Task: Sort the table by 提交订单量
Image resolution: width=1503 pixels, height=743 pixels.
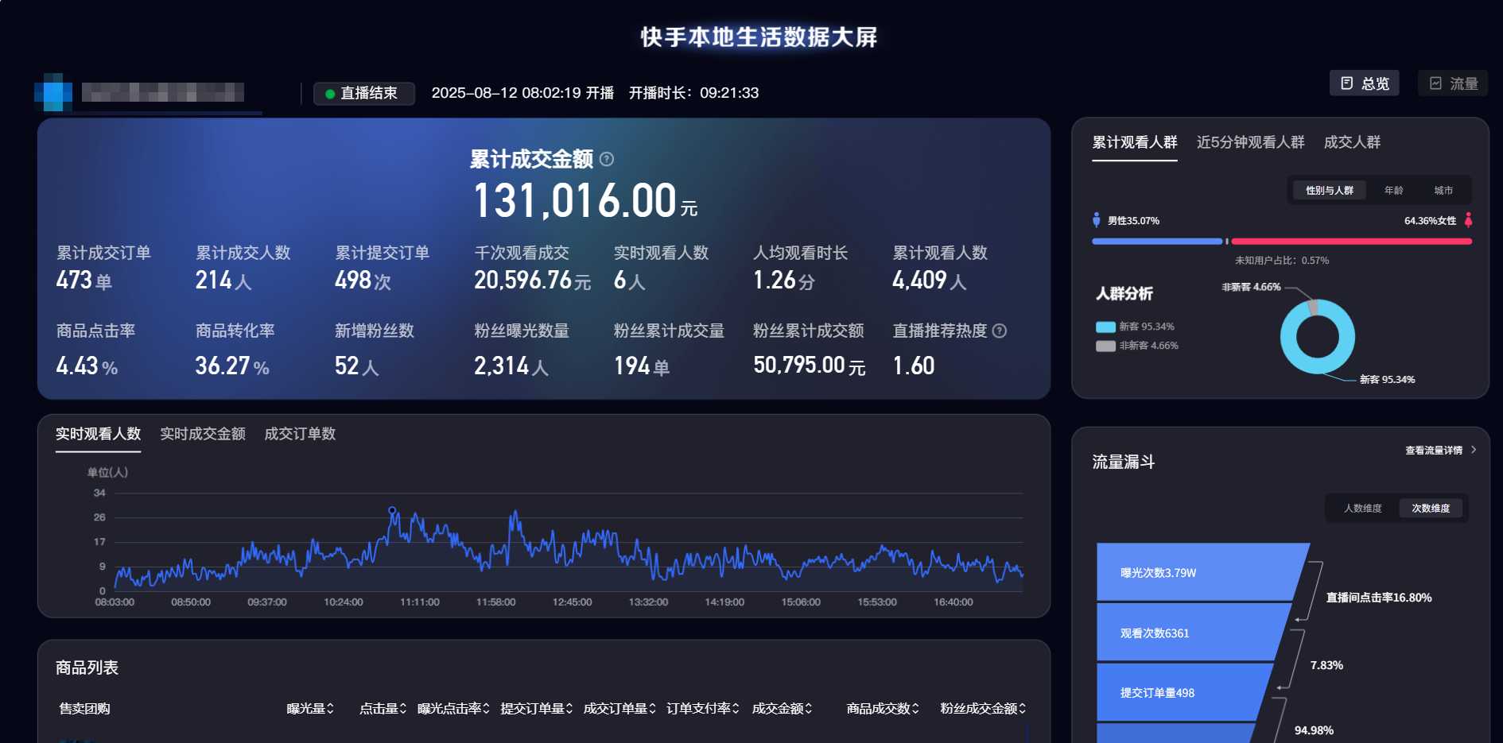Action: 537,709
